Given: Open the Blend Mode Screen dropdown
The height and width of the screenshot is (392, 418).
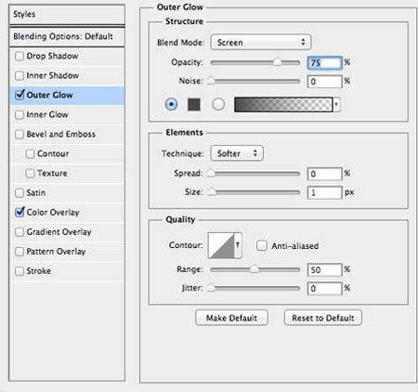Looking at the screenshot, I should [x=261, y=42].
